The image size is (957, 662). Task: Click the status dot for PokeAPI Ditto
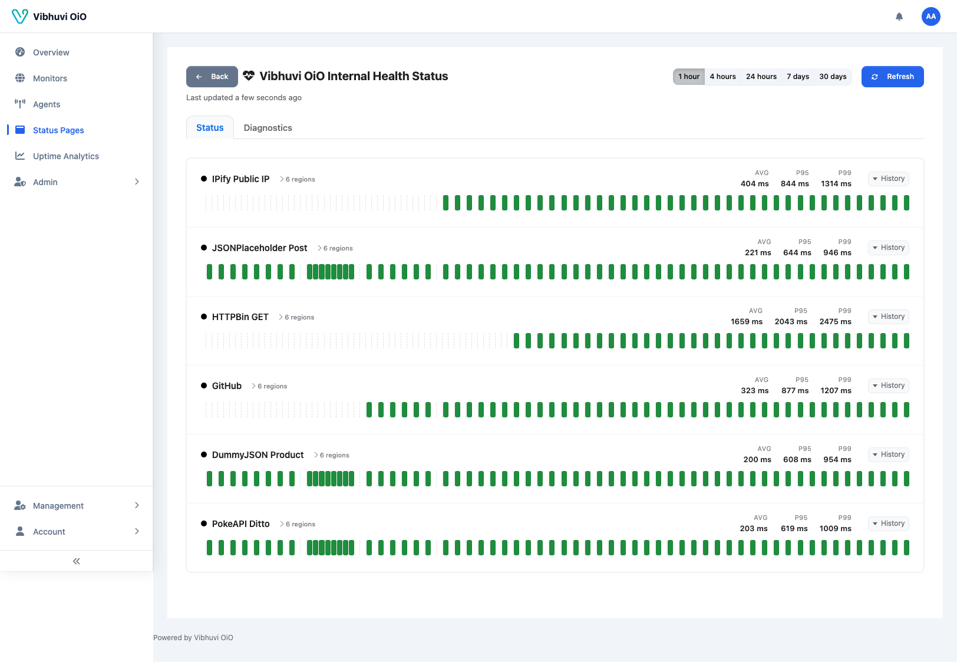[204, 523]
